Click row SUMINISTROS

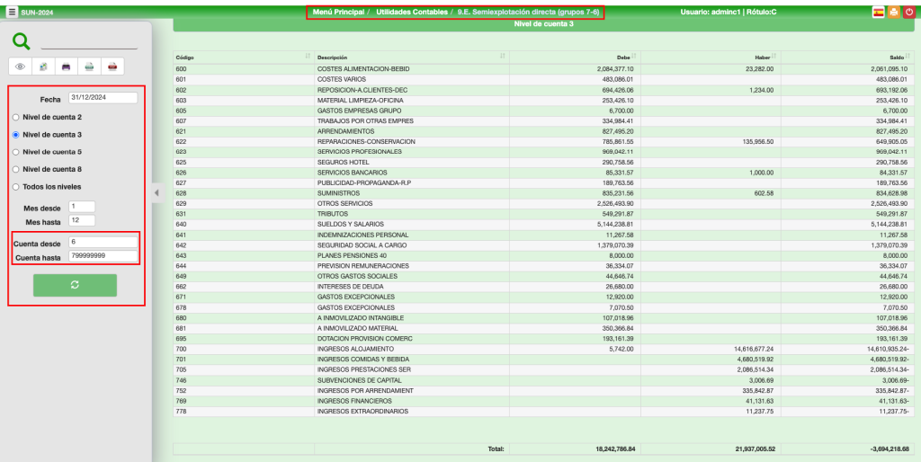click(x=544, y=193)
